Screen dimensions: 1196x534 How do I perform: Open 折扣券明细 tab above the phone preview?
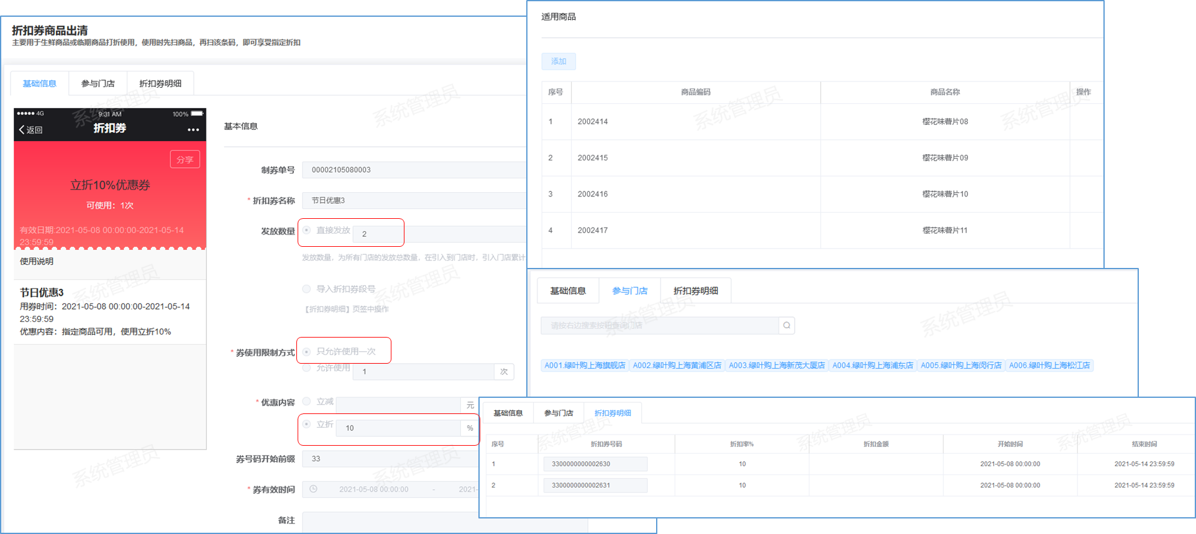(x=160, y=83)
